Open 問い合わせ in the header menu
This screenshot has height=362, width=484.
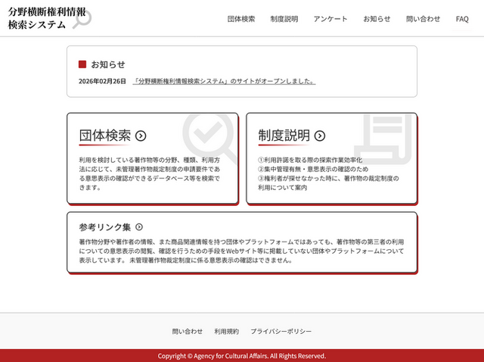[423, 19]
